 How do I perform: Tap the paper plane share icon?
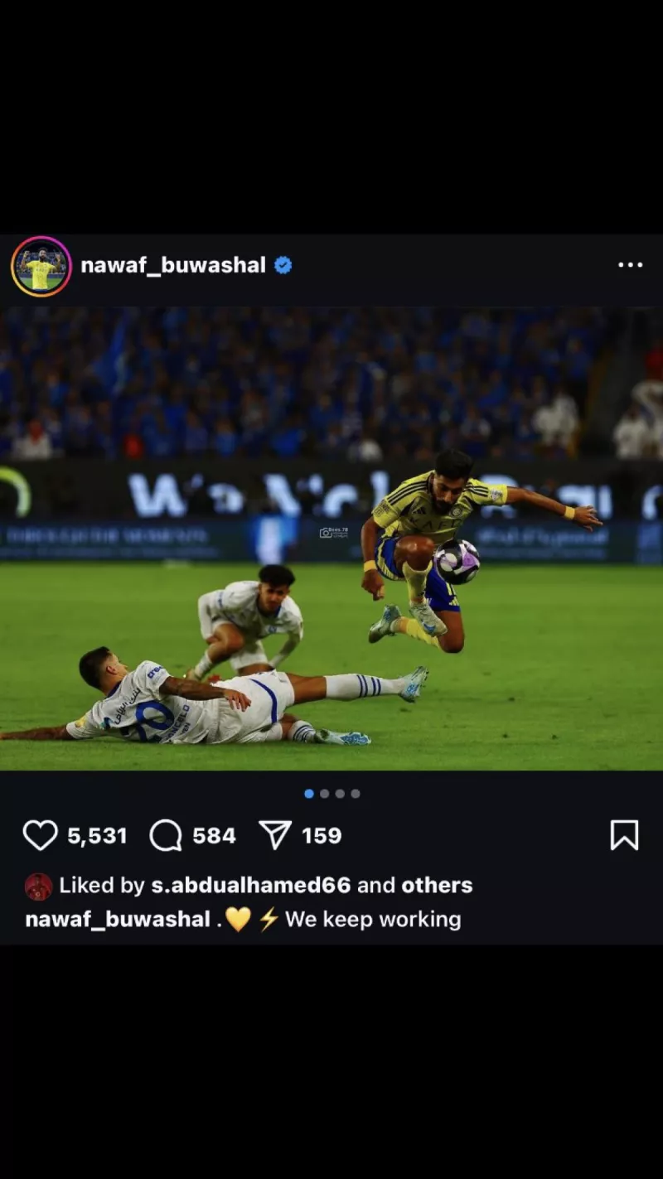tap(275, 835)
